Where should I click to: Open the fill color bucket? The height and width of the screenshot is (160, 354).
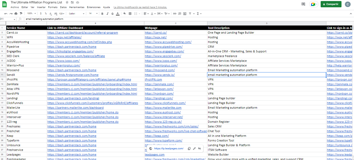coord(125,14)
